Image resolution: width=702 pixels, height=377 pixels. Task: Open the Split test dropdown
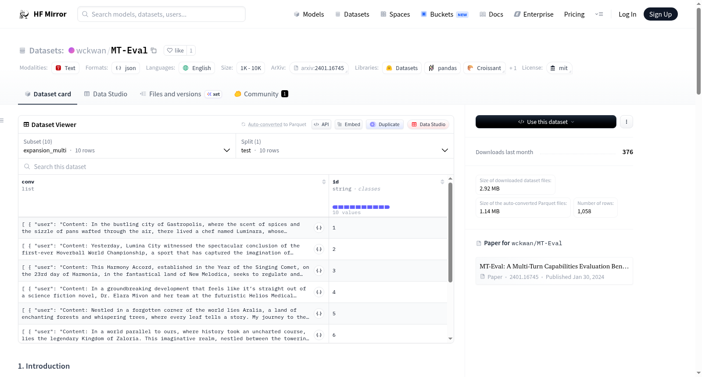(x=345, y=146)
